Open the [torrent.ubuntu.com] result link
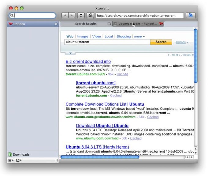 click(x=96, y=83)
